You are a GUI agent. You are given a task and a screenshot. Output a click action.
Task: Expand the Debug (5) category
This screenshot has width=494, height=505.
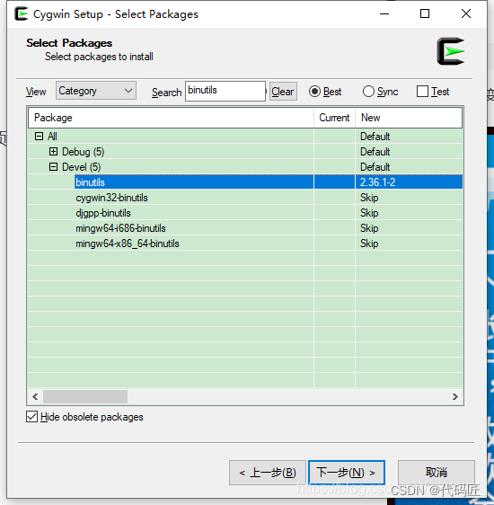53,151
